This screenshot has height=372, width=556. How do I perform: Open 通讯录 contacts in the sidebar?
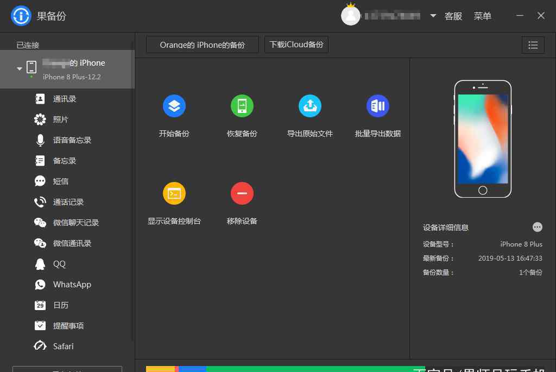click(64, 99)
